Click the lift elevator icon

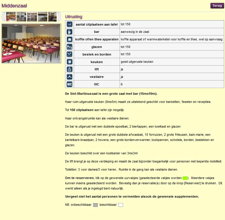click(69, 69)
